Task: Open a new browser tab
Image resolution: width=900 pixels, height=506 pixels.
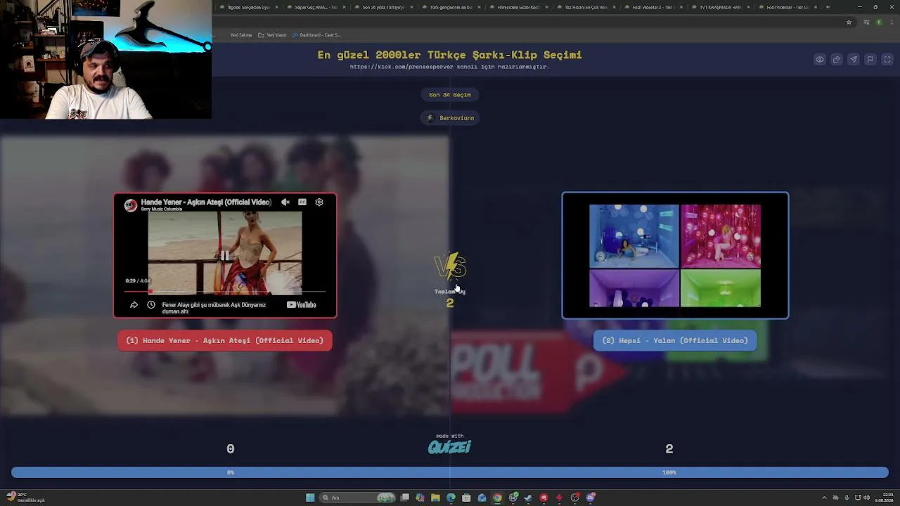Action: (x=828, y=7)
